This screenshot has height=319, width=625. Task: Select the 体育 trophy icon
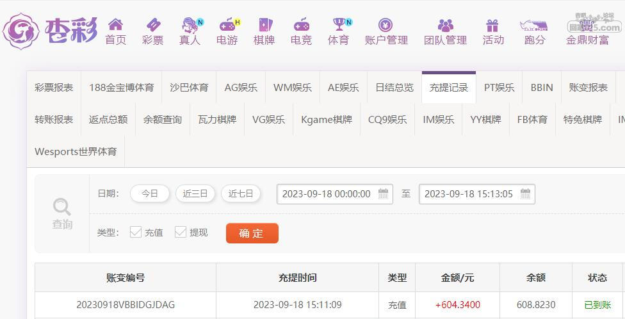click(x=339, y=25)
